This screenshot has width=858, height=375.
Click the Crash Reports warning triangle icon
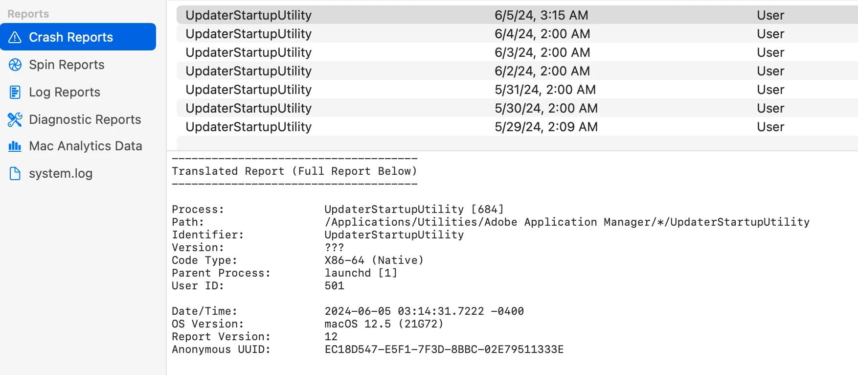(15, 37)
